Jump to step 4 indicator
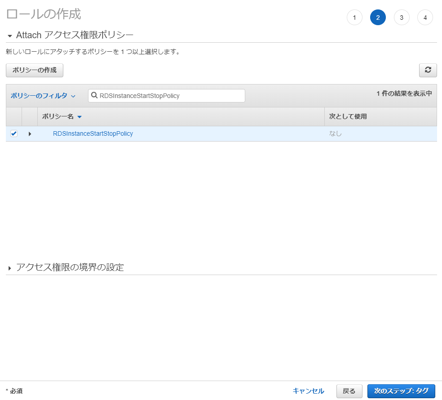442x400 pixels. (x=425, y=18)
